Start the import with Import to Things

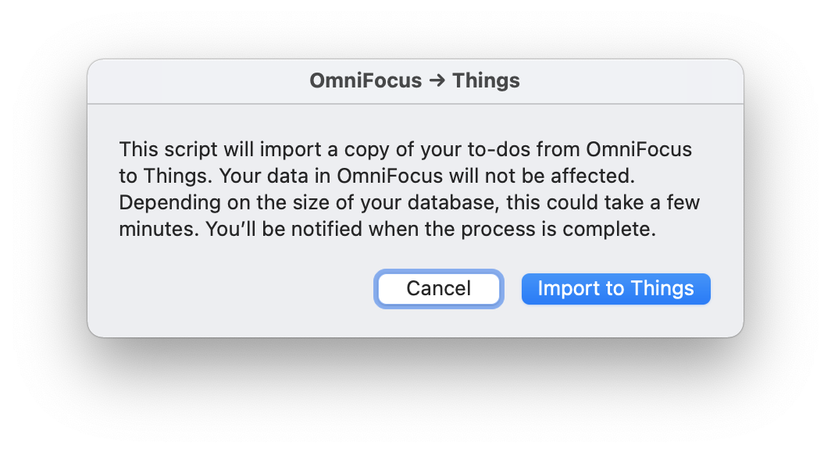tap(615, 289)
